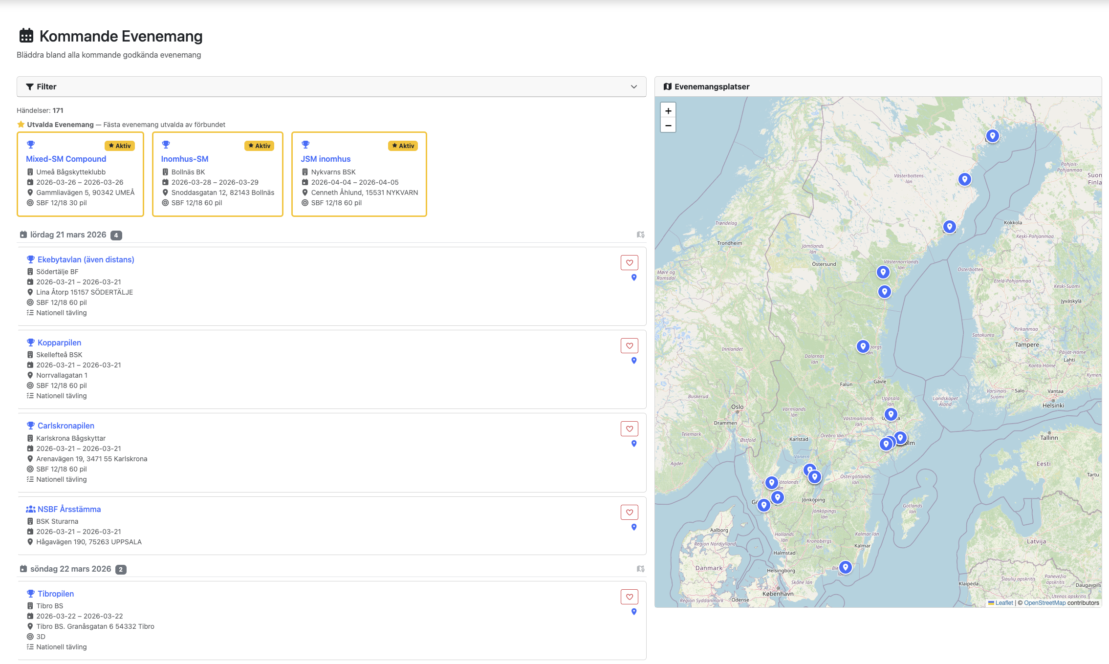Open Inomhus-SM featured event link
1109x664 pixels.
185,159
